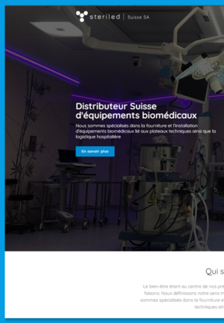Click the line starting 'faisons. Nous définissons'
224x323 pixels.
(x=184, y=293)
